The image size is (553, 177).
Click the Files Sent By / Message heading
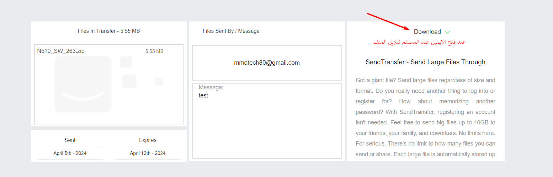(231, 31)
